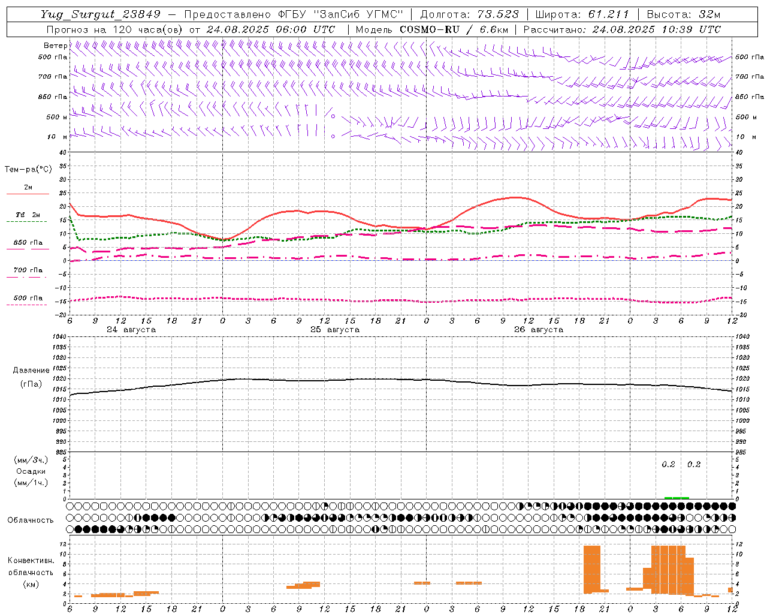This screenshot has height=614, width=767.
Task: Click the dash-dot line under the 700 гПа temperature legend
Action: pos(26,277)
